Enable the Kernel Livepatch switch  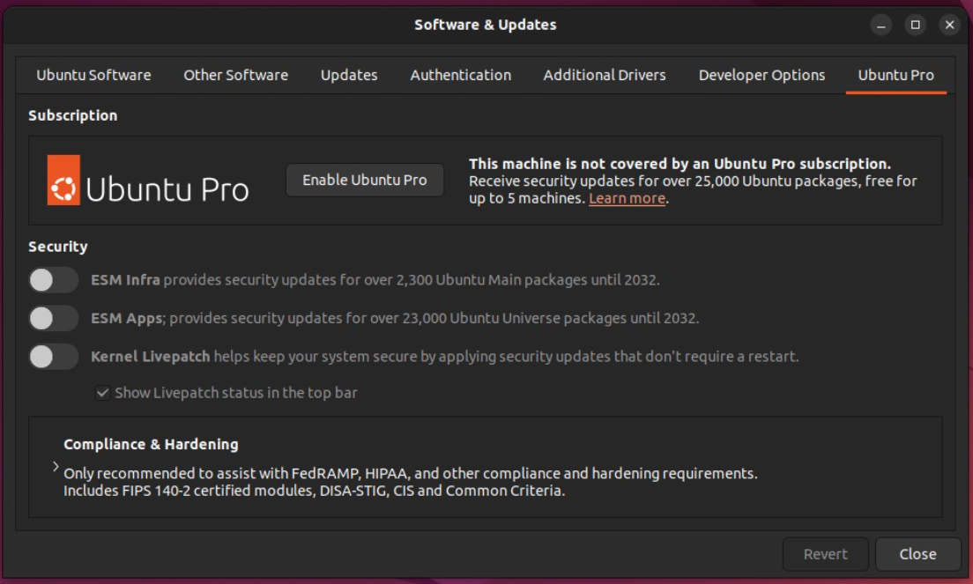point(54,357)
